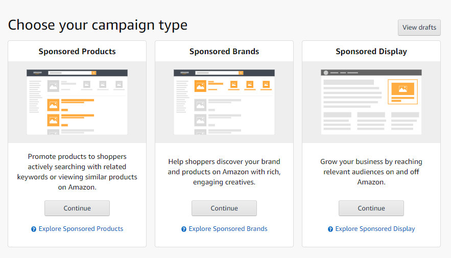
Task: Select the Sponsored Display preview thumbnail
Action: click(371, 102)
